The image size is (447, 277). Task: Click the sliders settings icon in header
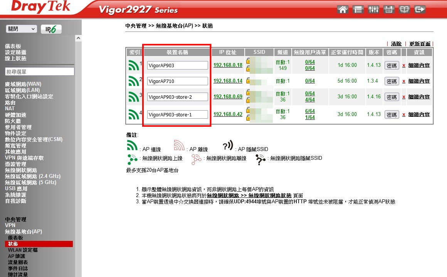coord(373,10)
